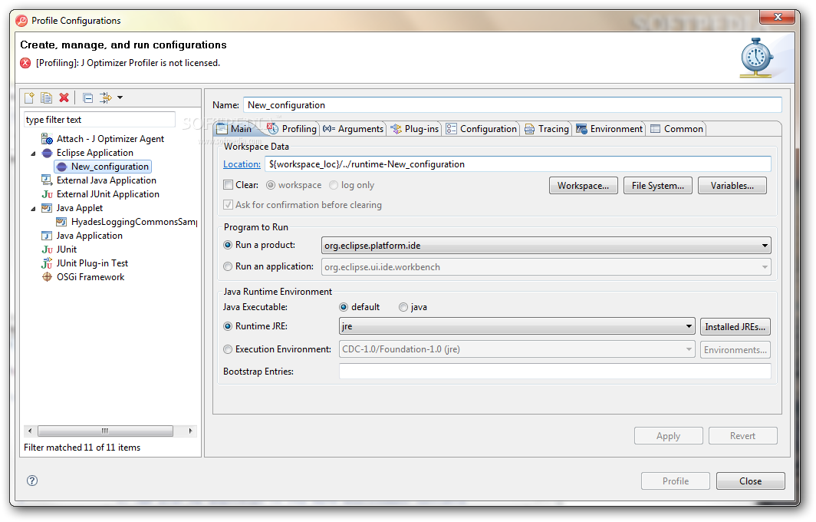Image resolution: width=816 pixels, height=522 pixels.
Task: Collapse the Eclipse Application tree node
Action: pyautogui.click(x=33, y=154)
